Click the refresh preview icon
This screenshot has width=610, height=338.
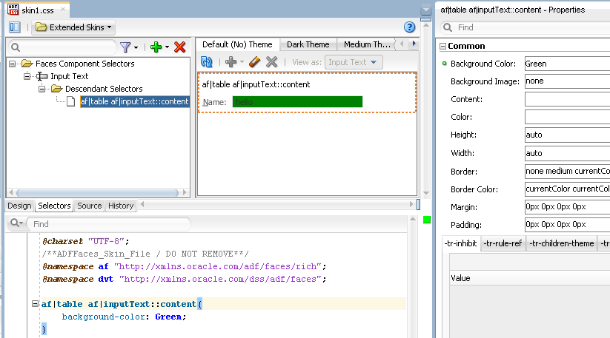207,62
